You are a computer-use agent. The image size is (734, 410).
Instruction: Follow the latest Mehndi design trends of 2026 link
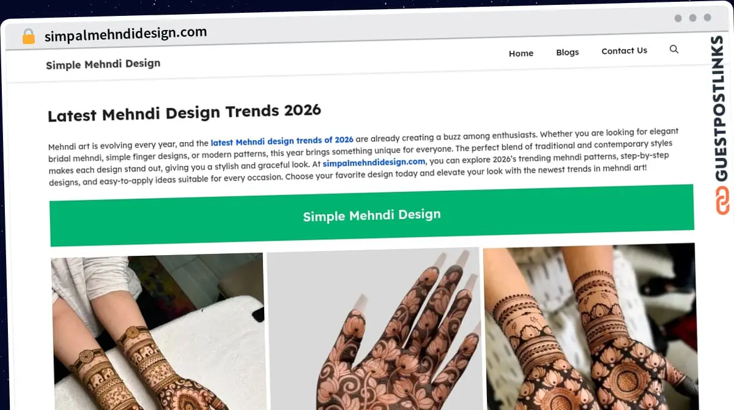tap(282, 141)
